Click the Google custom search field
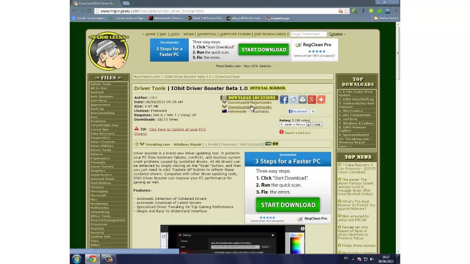The width and height of the screenshot is (470, 264). [308, 34]
